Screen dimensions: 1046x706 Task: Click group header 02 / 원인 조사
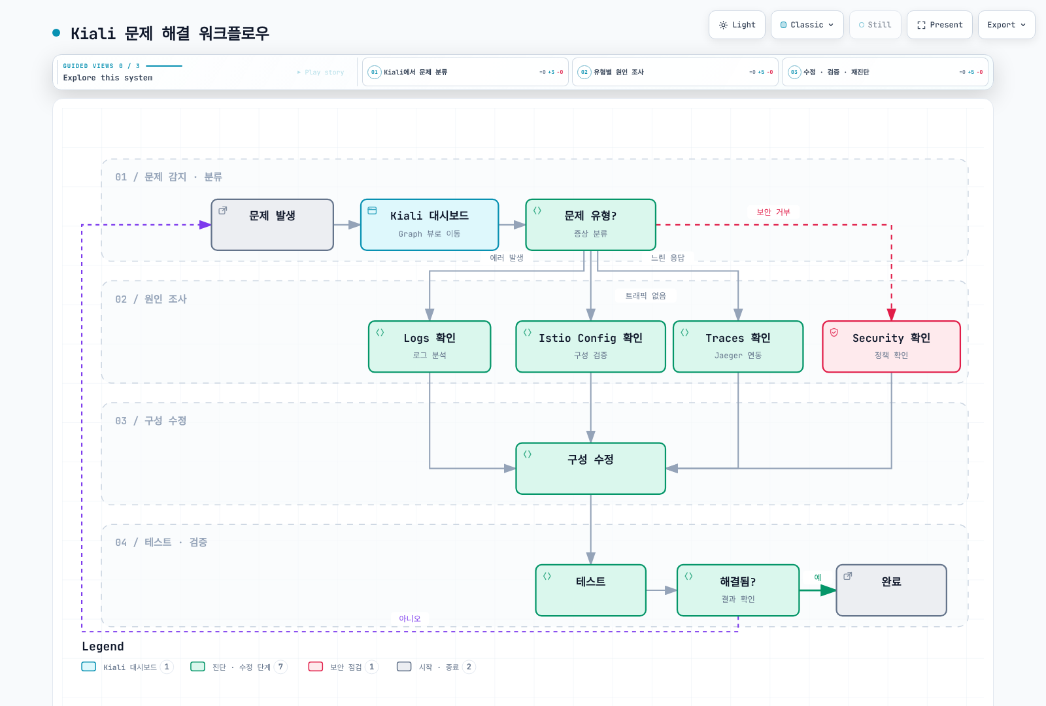click(151, 299)
